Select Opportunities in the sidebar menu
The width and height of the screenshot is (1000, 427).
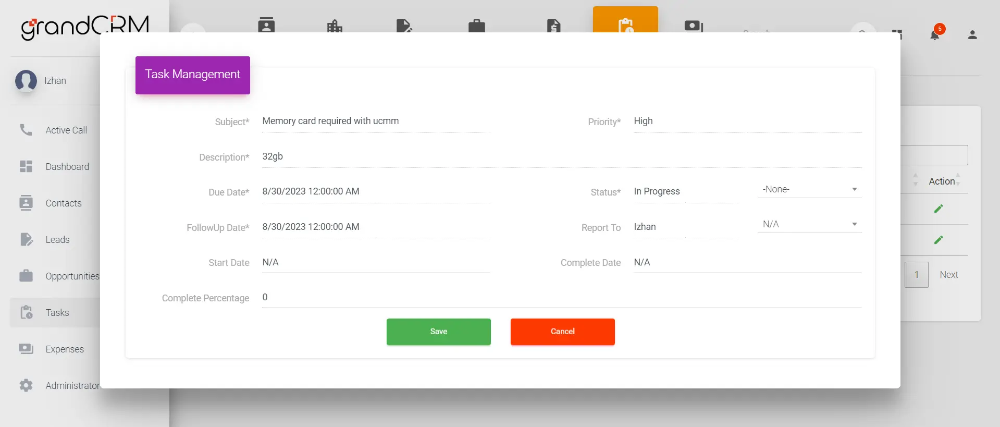point(72,276)
